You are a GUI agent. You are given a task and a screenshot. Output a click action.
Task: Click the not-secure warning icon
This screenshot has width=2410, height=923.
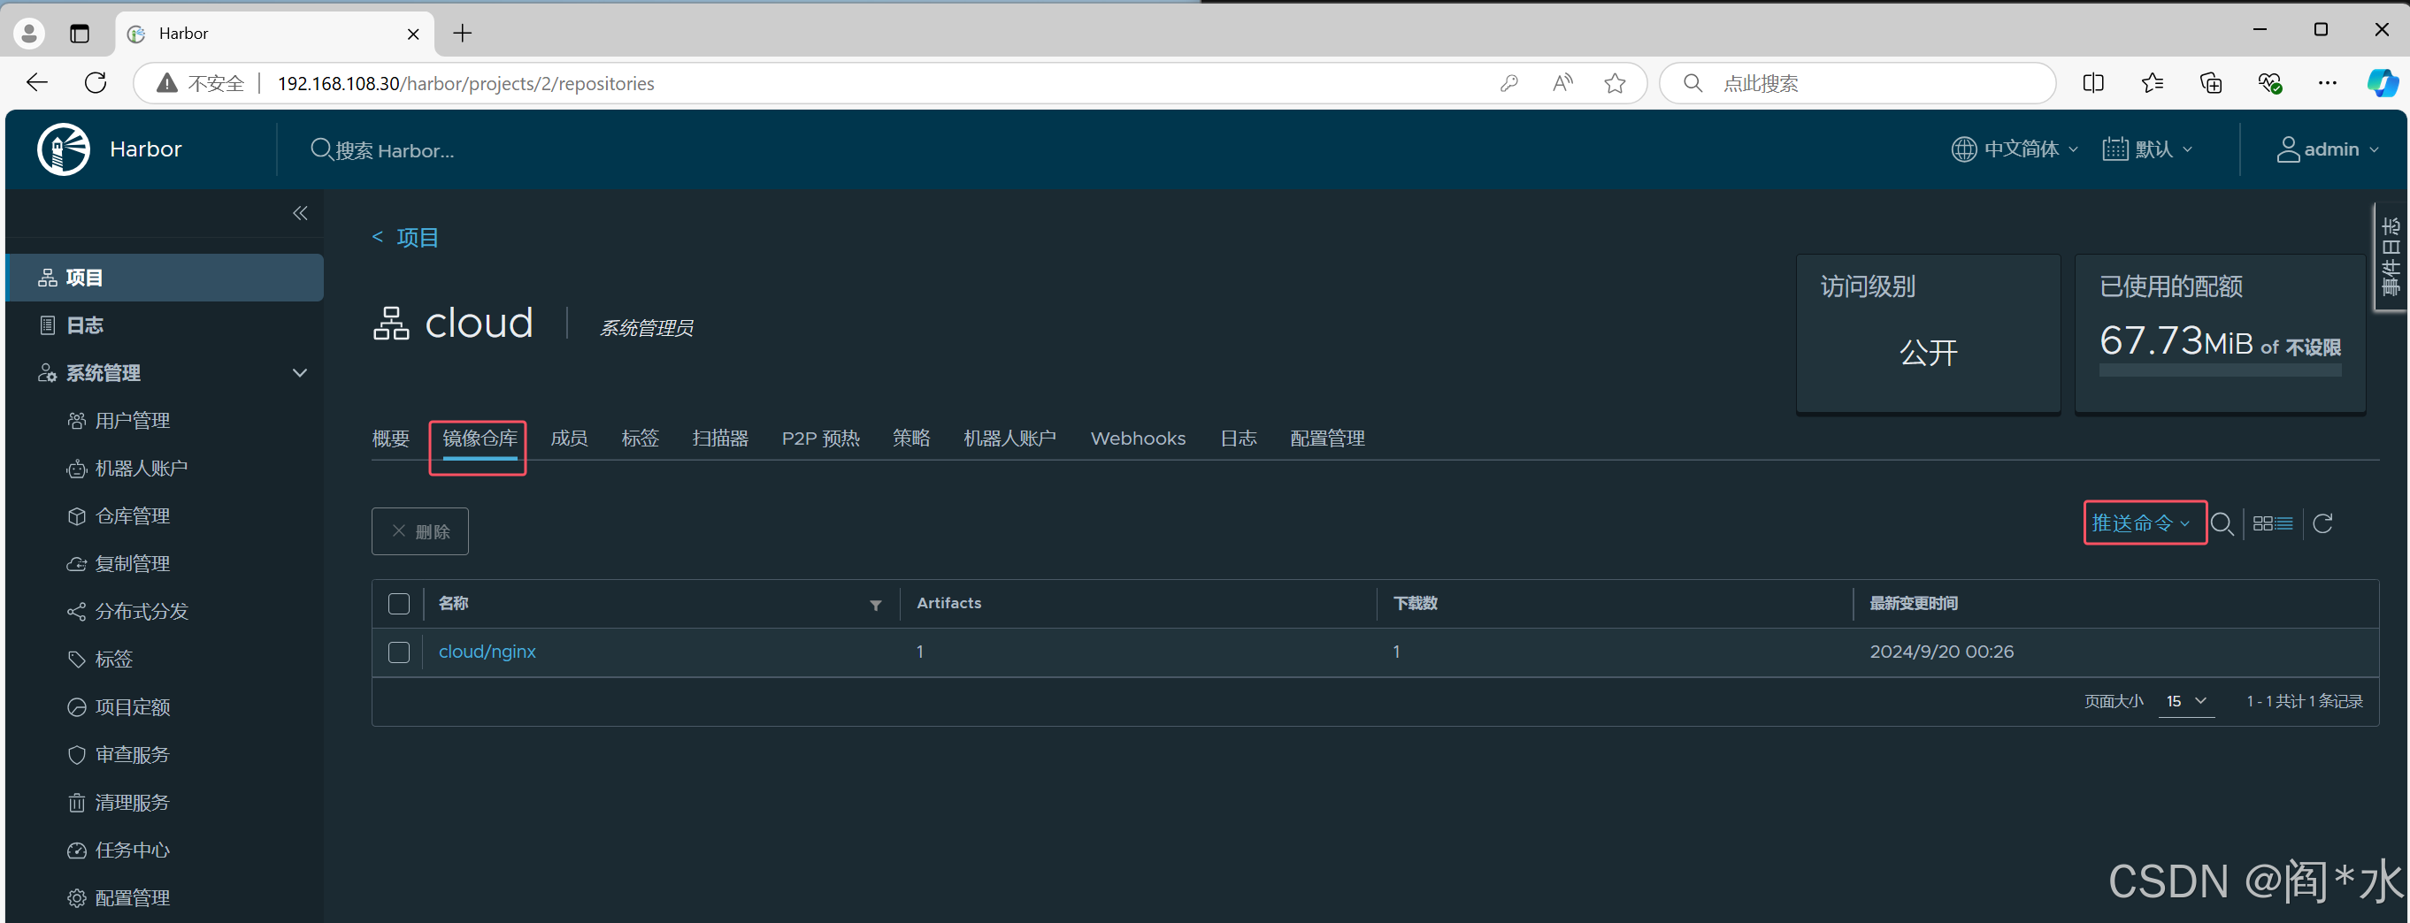(167, 83)
